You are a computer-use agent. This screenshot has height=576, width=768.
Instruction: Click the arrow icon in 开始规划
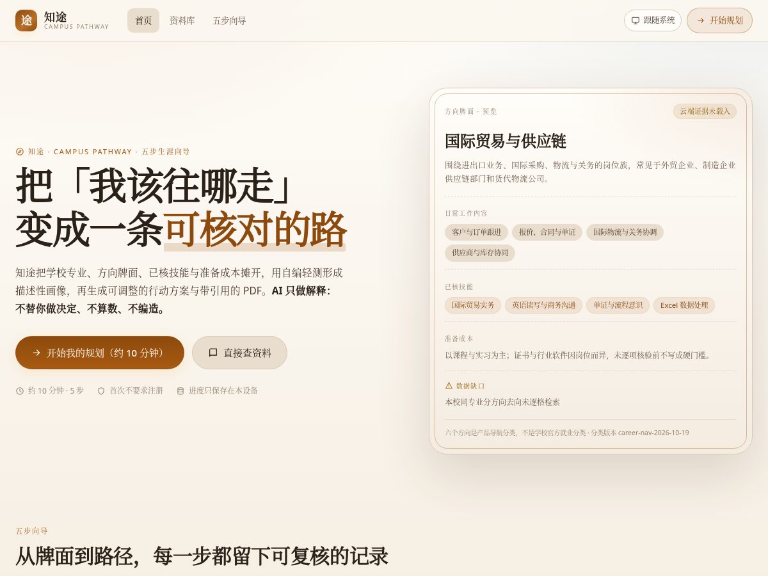[701, 20]
